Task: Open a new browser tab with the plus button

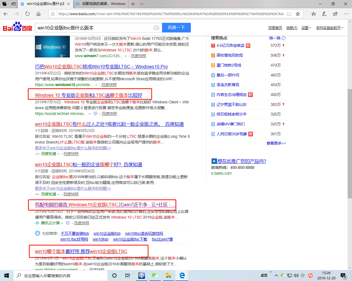Action: 133,4
